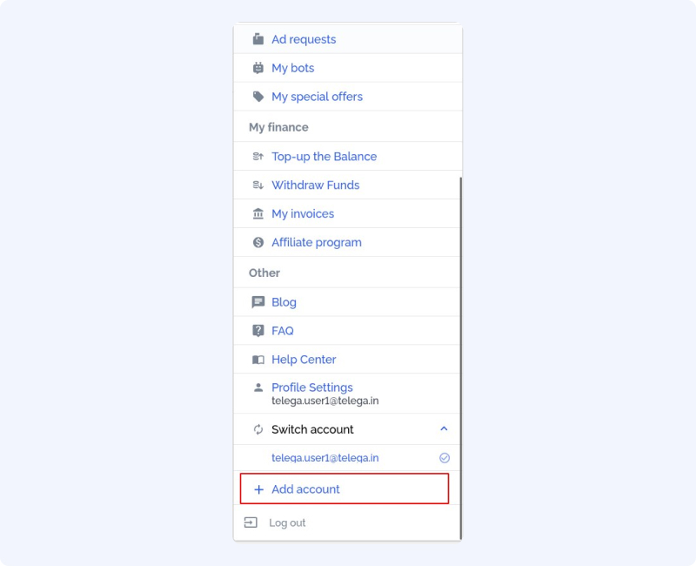Open the Affiliate program link
Viewport: 696px width, 566px height.
(317, 243)
